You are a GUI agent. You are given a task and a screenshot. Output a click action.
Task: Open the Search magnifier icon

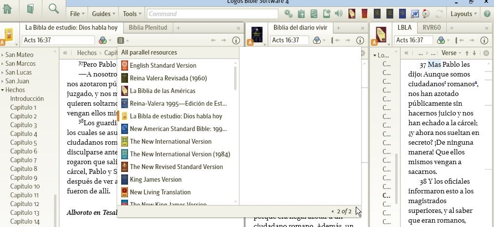point(54,9)
